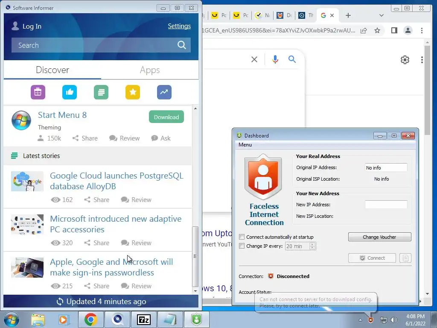Click the search magnifier in Software Informer
The width and height of the screenshot is (437, 328).
click(x=182, y=45)
